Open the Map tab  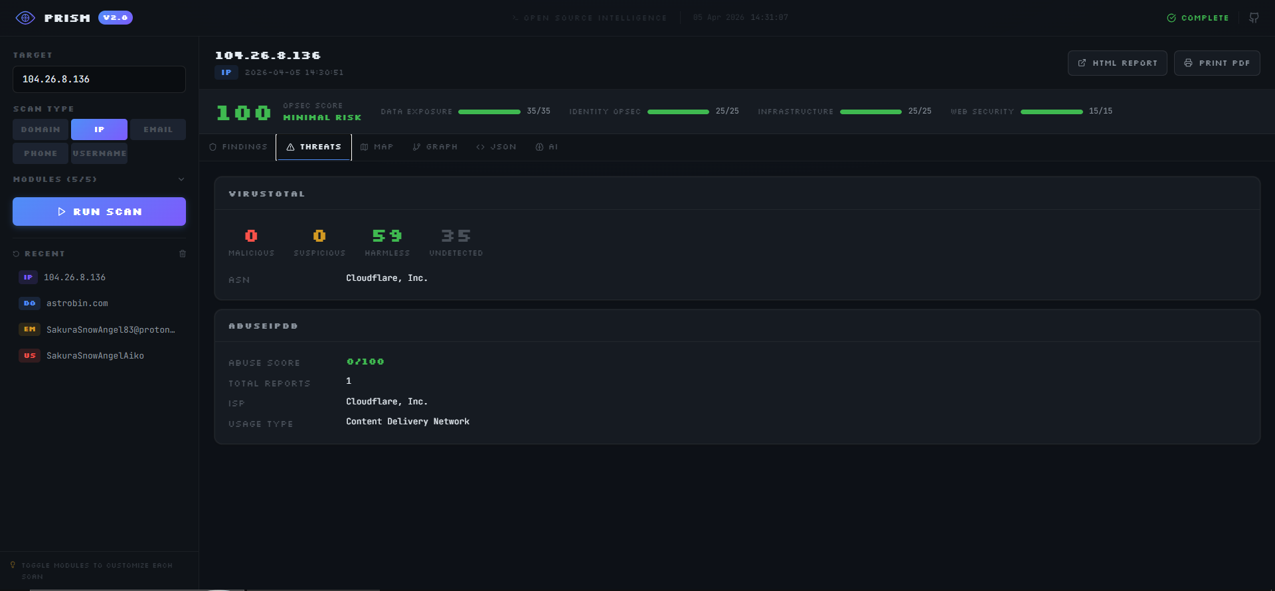tap(377, 147)
